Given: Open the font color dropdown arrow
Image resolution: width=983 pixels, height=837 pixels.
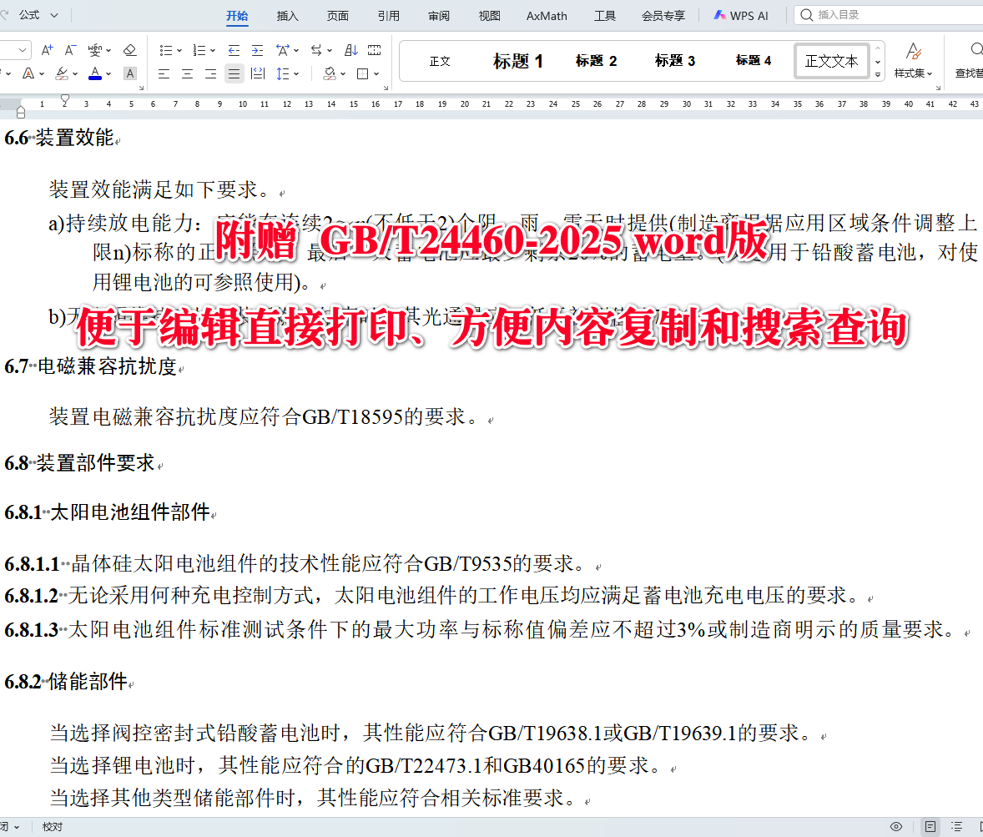Looking at the screenshot, I should tap(108, 74).
